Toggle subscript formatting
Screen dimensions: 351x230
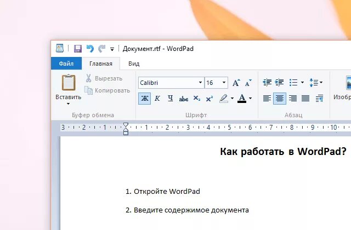click(x=196, y=99)
